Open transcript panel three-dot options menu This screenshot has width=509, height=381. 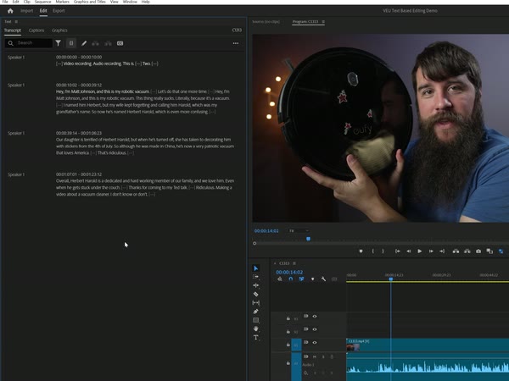(x=236, y=43)
